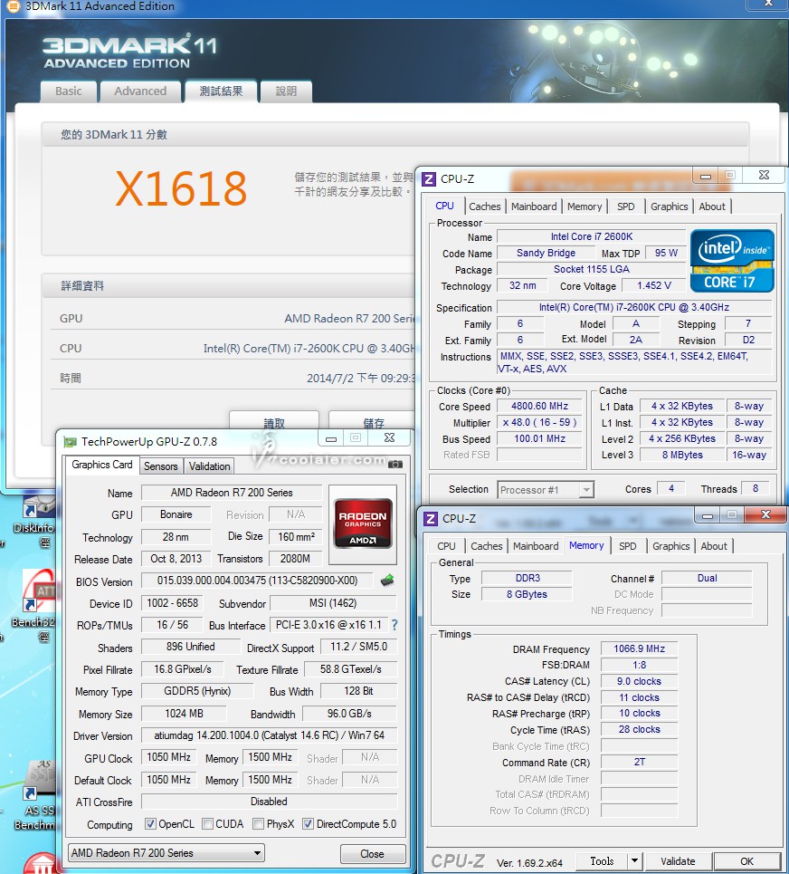Switch to the Validation tab in GPU-Z
789x874 pixels.
coord(209,466)
